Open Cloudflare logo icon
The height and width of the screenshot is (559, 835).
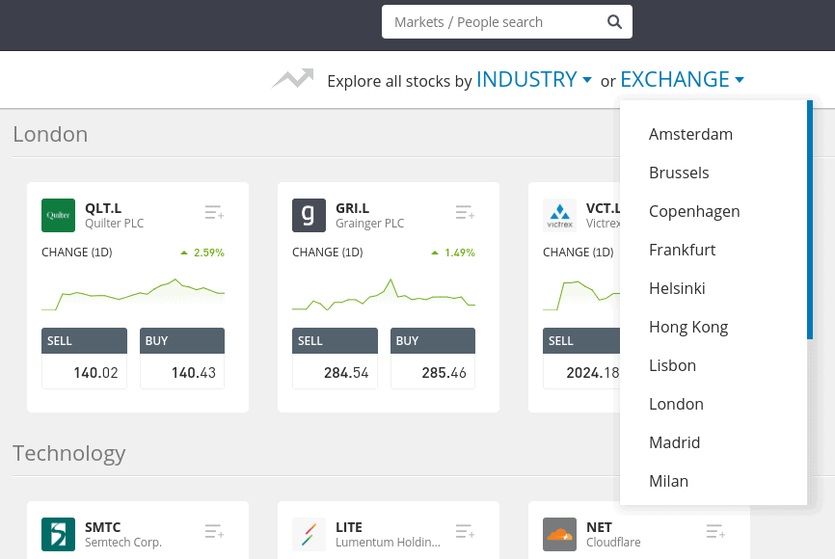559,534
